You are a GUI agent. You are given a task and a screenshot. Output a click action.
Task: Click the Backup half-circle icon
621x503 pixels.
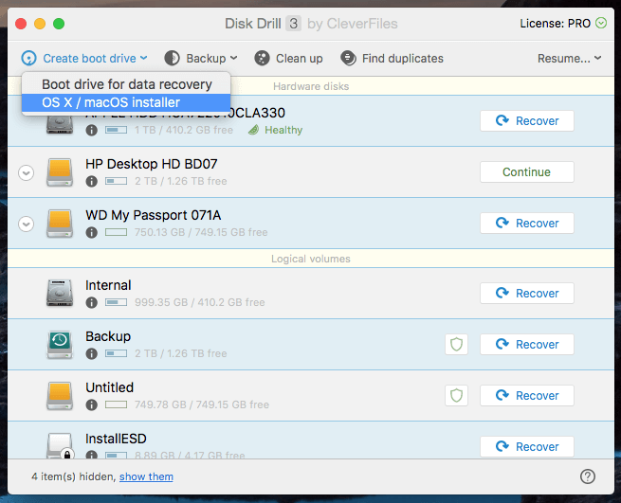pos(173,58)
